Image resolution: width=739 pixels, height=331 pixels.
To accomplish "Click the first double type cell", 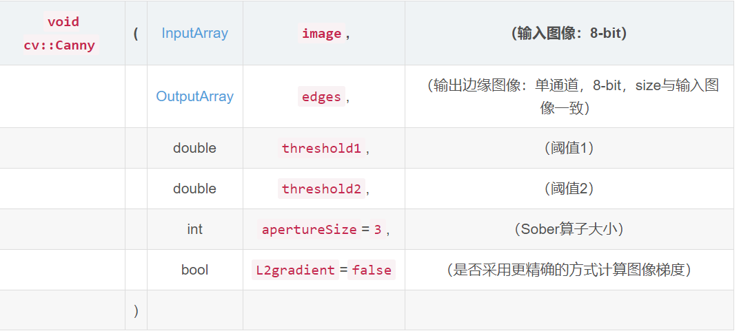I will tap(194, 148).
